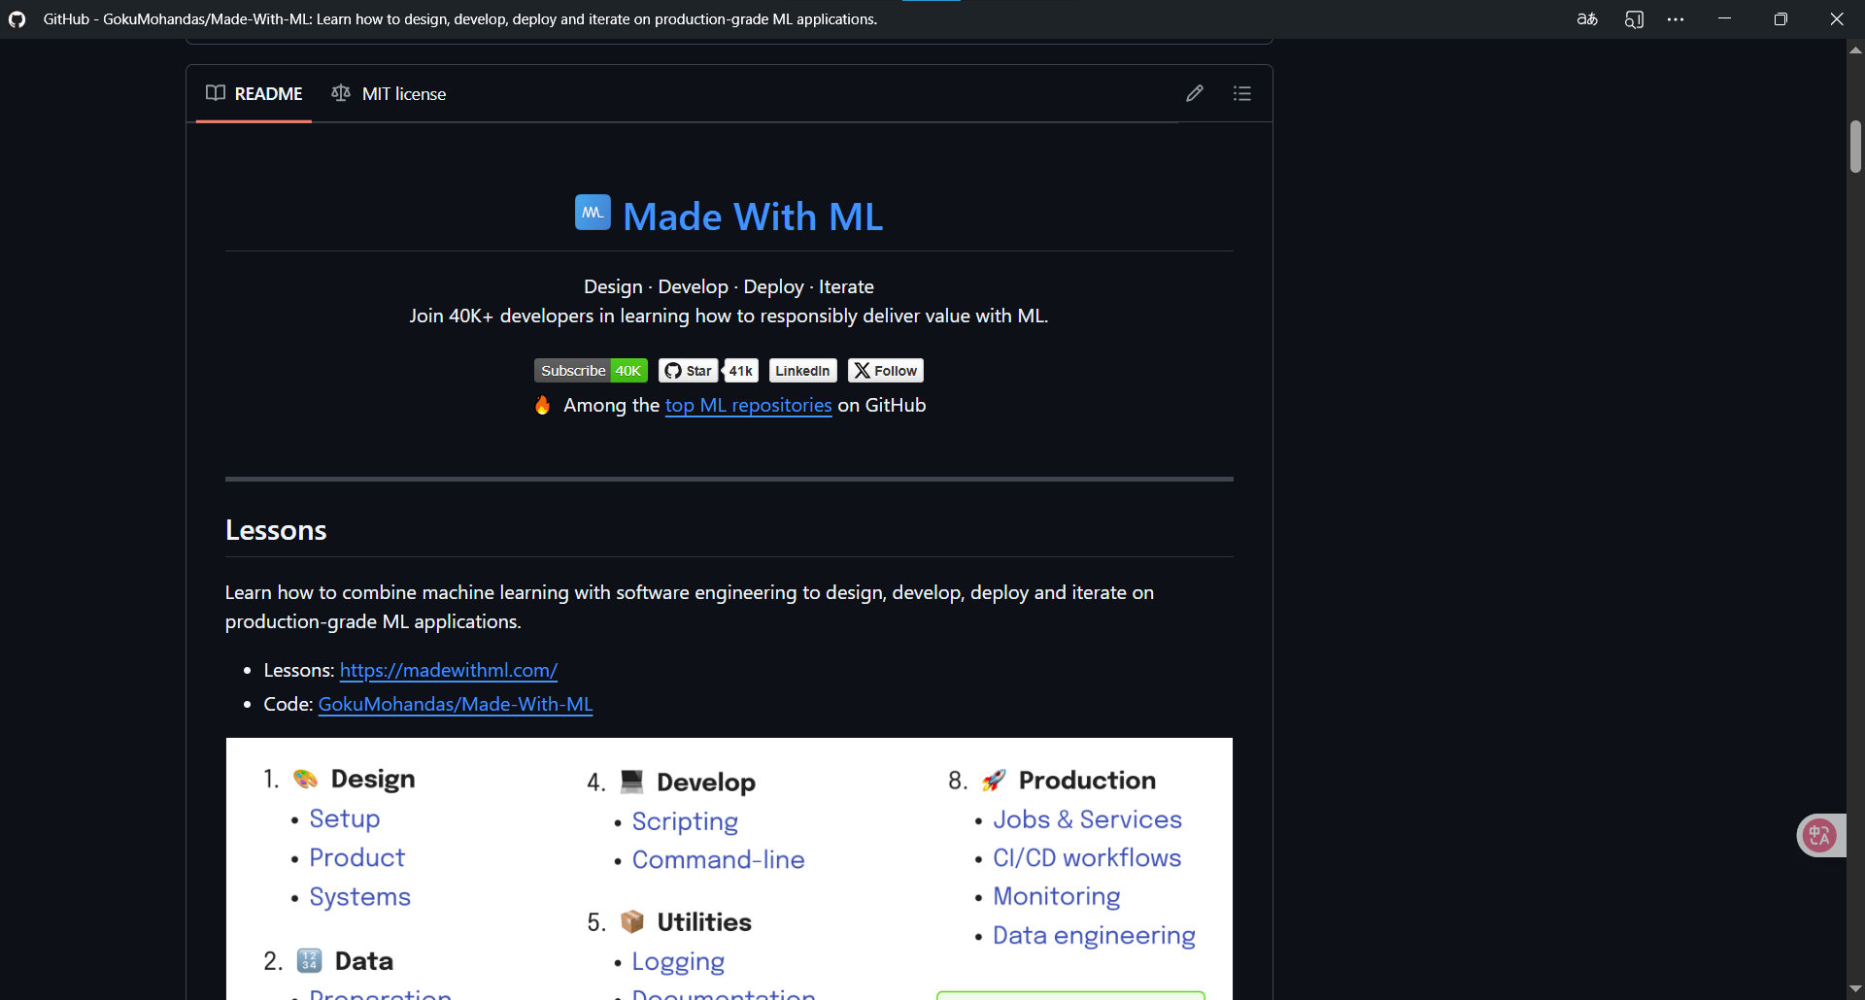This screenshot has width=1865, height=1000.
Task: Click Monitoring in the lessons image
Action: click(1057, 897)
